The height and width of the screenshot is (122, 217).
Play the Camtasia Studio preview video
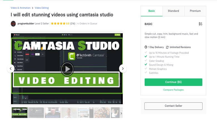pyautogui.click(x=67, y=69)
